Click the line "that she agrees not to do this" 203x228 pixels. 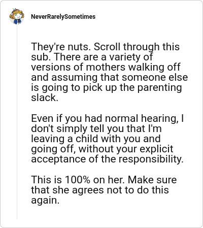(100, 190)
